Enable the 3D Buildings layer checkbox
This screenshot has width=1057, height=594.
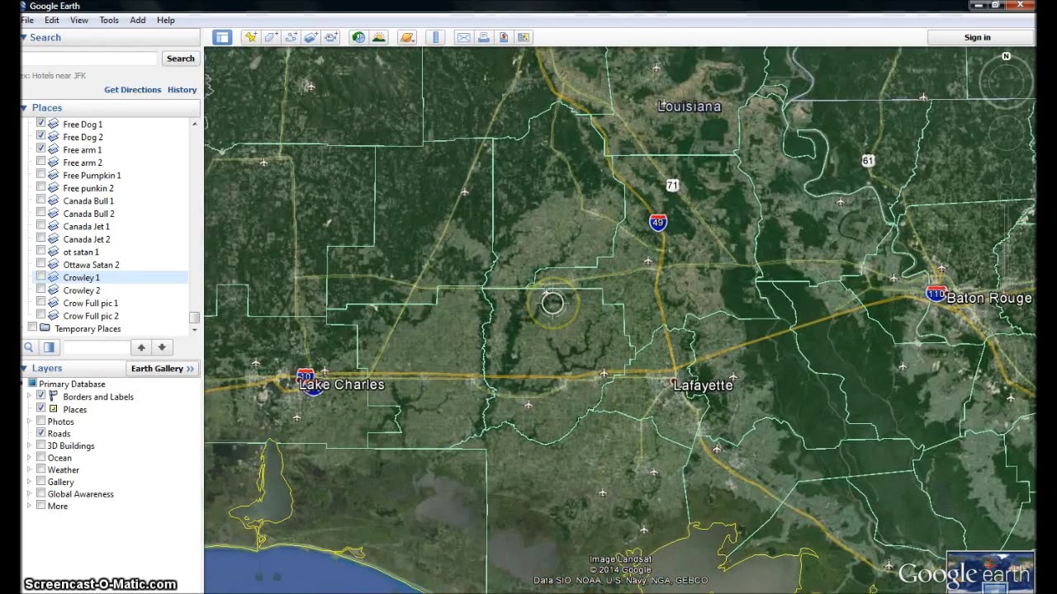click(41, 445)
